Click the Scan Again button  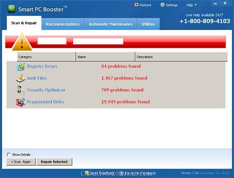[x=21, y=162]
